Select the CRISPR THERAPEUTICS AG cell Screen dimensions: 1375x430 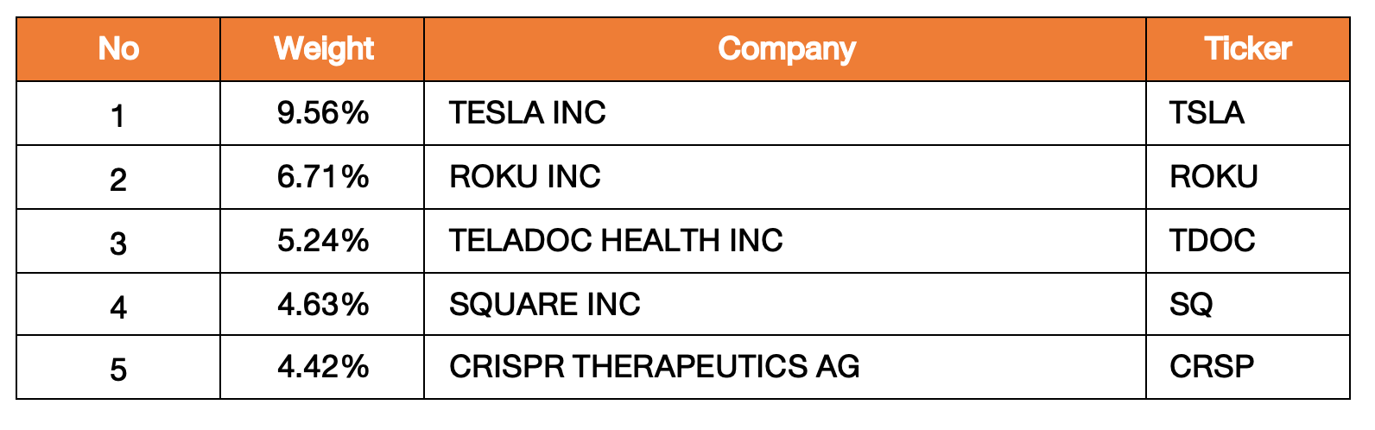pos(654,367)
